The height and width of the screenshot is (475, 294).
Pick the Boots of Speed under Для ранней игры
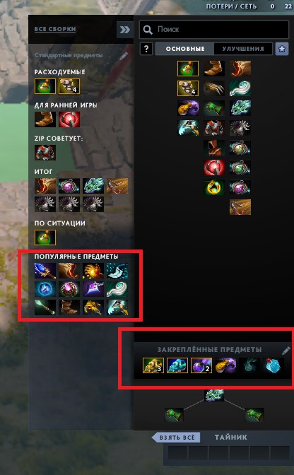coord(45,119)
